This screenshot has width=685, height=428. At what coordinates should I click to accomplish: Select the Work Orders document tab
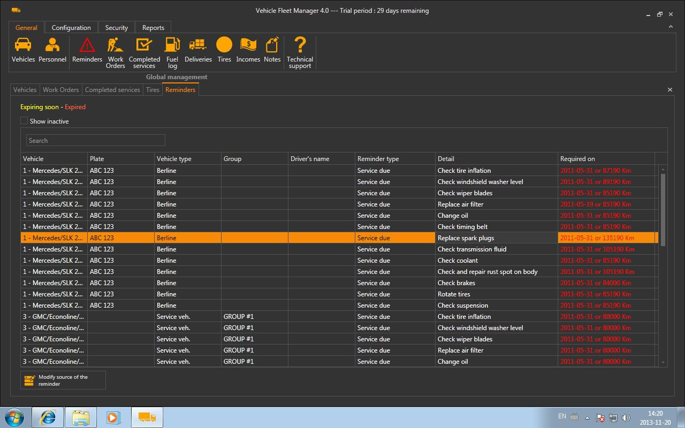61,90
